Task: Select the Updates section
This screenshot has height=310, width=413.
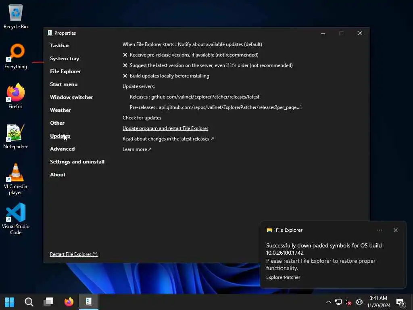Action: pyautogui.click(x=60, y=136)
